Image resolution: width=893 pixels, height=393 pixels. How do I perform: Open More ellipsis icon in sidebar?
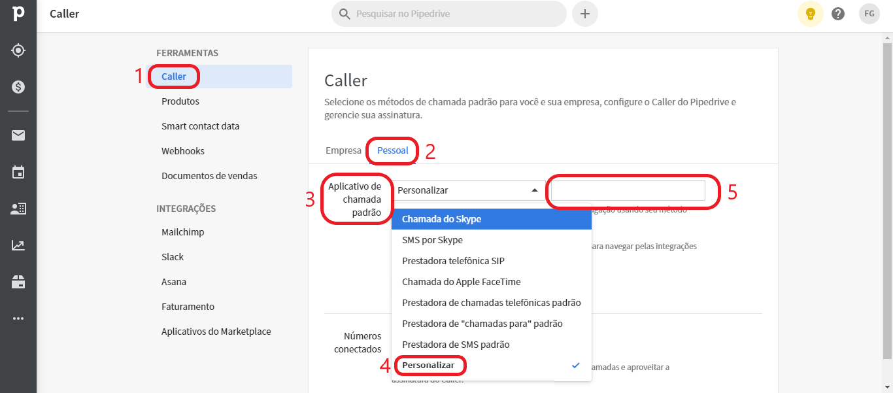click(x=18, y=318)
